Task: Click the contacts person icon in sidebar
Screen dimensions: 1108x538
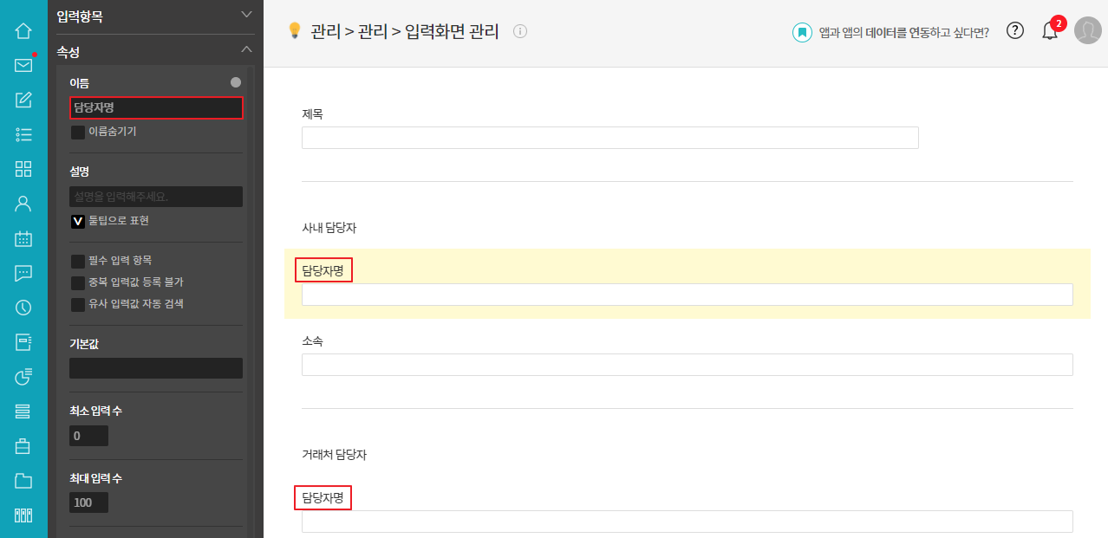Action: 23,204
